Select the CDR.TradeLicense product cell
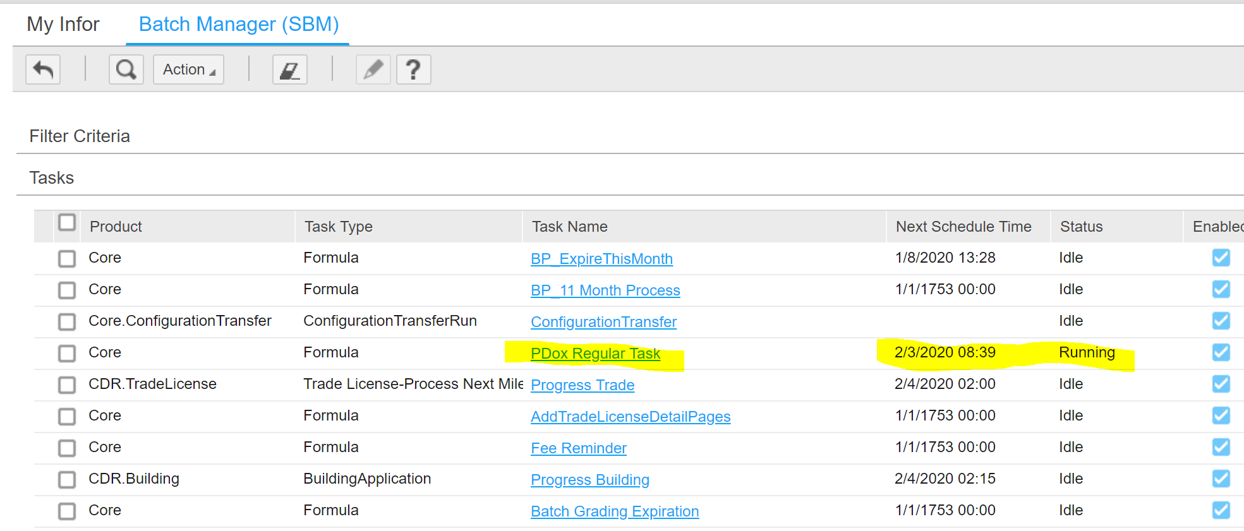Image resolution: width=1244 pixels, height=531 pixels. point(152,384)
